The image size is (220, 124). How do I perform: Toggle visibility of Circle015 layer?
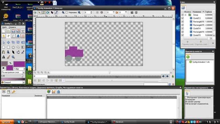[183, 35]
